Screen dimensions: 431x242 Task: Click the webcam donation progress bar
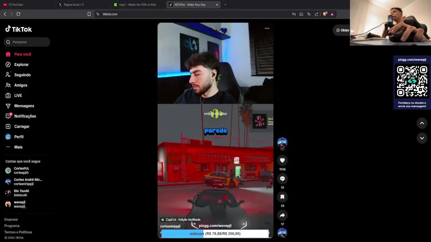pyautogui.click(x=215, y=234)
